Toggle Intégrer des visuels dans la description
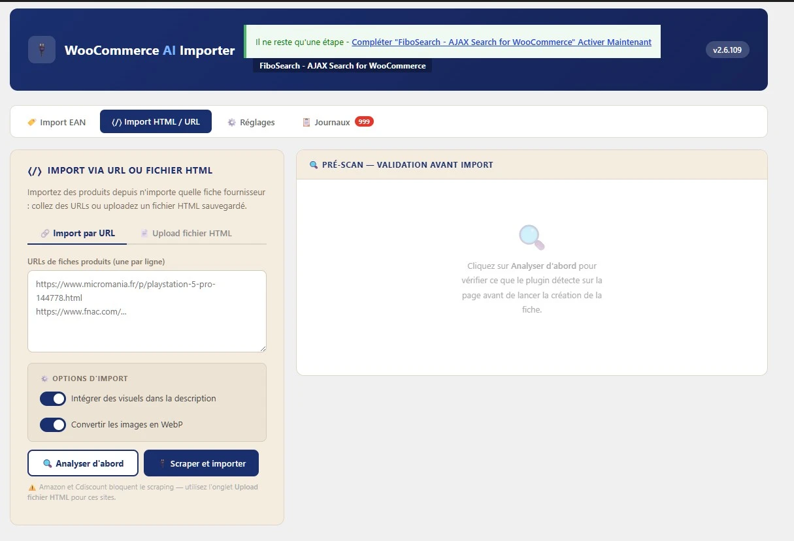The height and width of the screenshot is (541, 794). 53,399
